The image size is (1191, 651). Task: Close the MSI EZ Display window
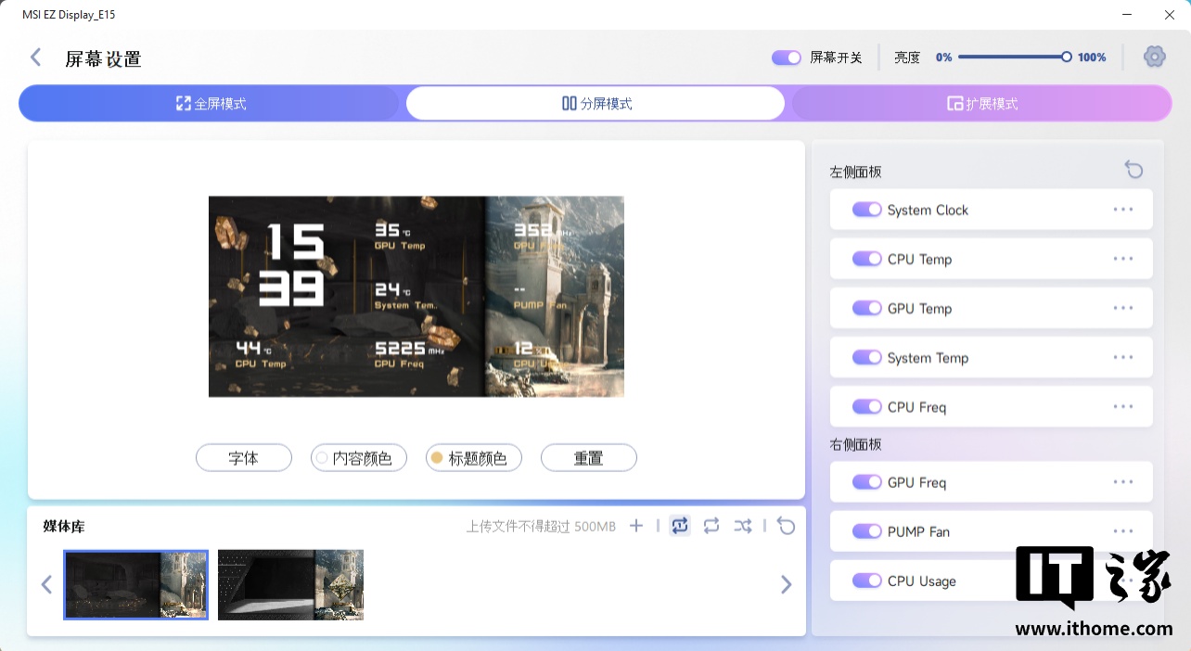(1170, 15)
